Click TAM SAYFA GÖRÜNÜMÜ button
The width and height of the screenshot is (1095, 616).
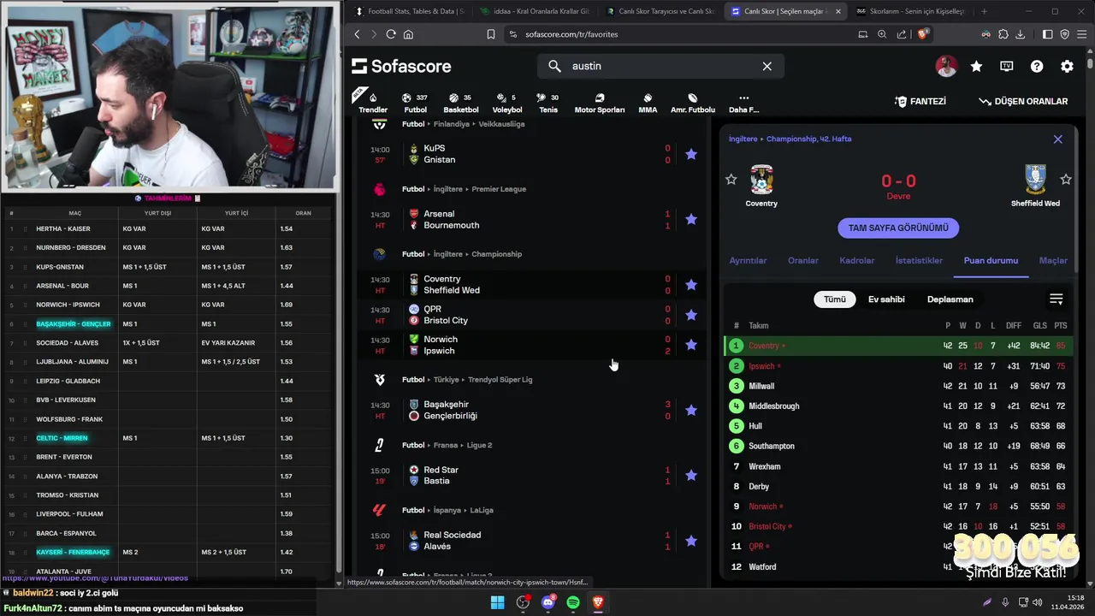click(898, 228)
